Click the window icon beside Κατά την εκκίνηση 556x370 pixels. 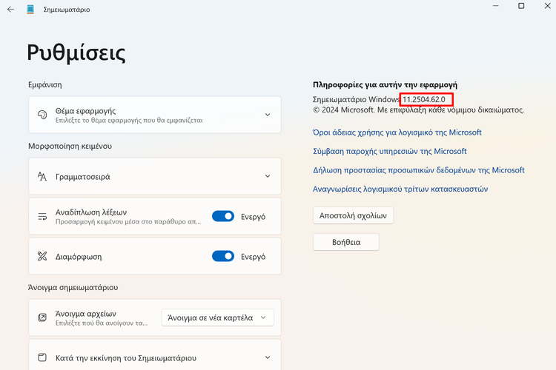point(42,357)
